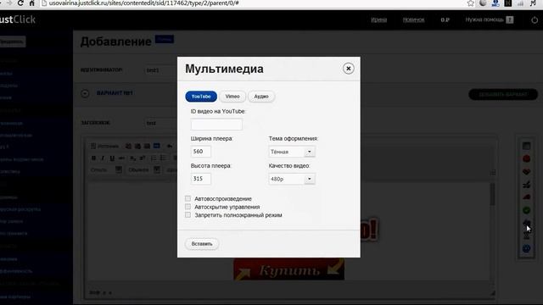
Task: Toggle strikethrough formatting in the editor
Action: click(121, 158)
